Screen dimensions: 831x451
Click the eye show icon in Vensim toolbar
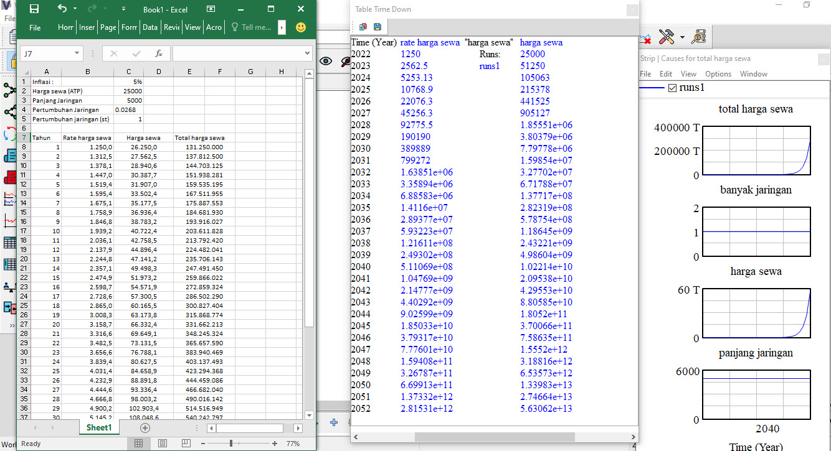pos(325,61)
